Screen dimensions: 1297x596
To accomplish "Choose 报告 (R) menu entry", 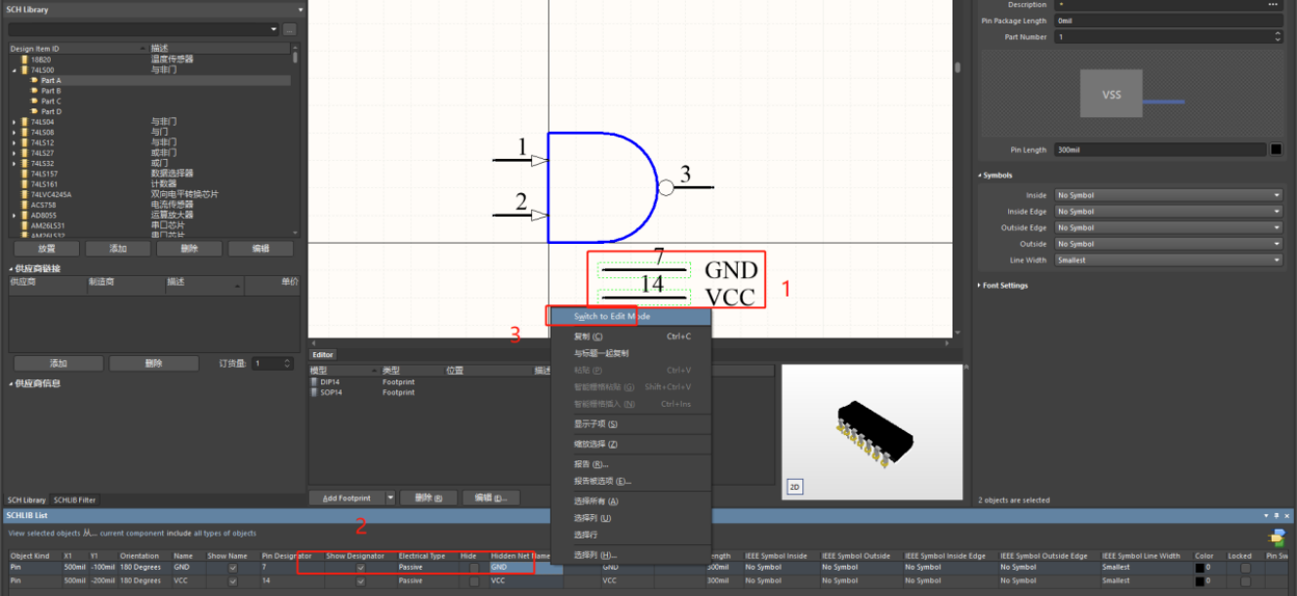I will point(630,464).
